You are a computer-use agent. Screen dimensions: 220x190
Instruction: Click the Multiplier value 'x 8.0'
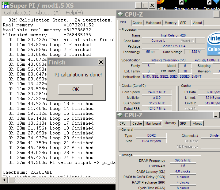157,98
